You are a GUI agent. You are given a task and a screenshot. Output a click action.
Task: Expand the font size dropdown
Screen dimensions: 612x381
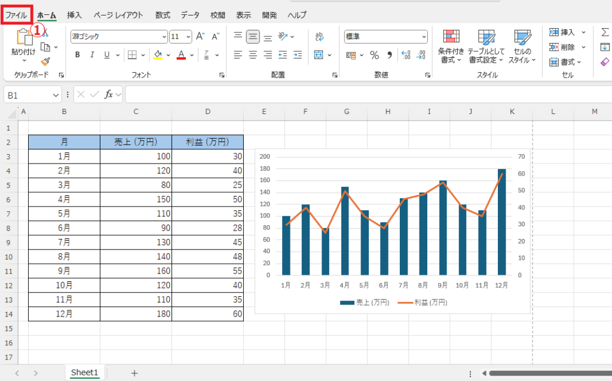tap(188, 36)
